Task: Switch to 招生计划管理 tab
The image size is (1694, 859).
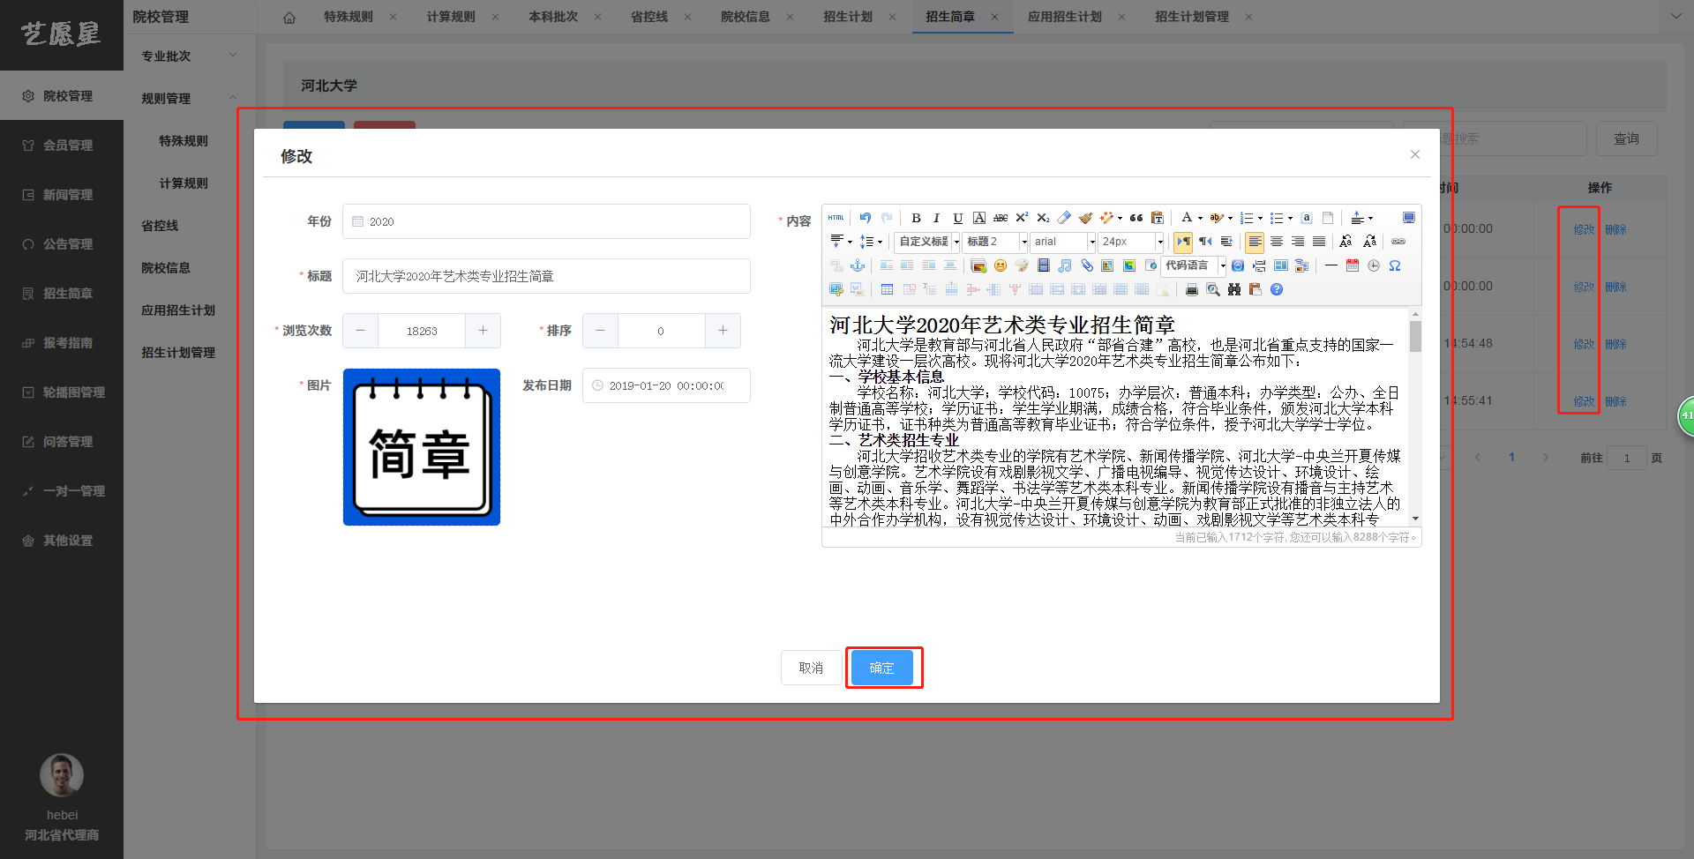Action: coord(1192,17)
